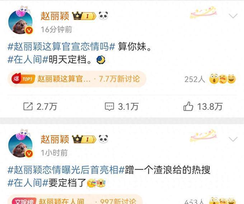Screen dimensions: 244x204
Task: Tap the panda badge in first post
Action: point(103,16)
